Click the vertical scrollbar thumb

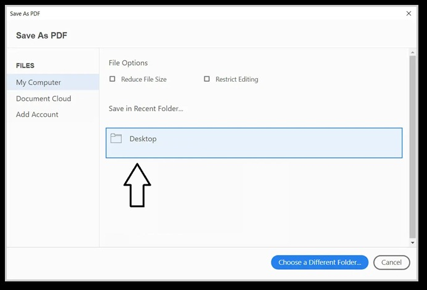point(412,147)
